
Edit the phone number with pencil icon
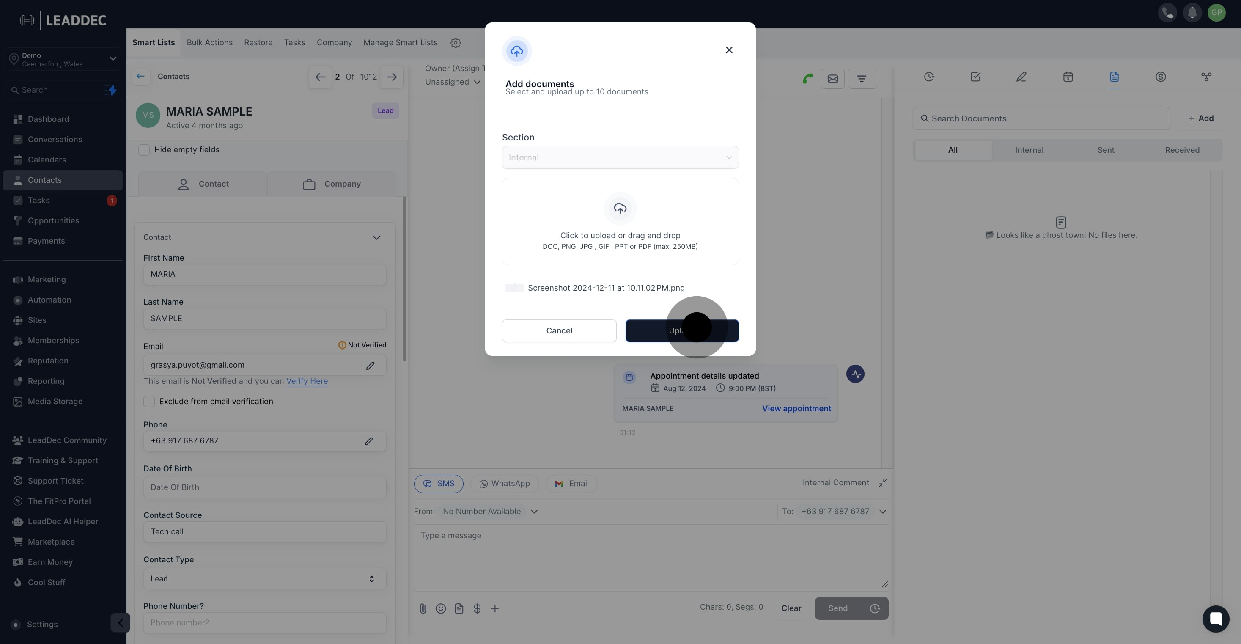368,441
